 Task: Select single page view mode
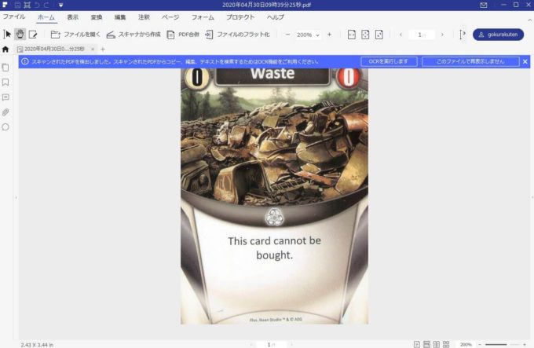coord(416,345)
